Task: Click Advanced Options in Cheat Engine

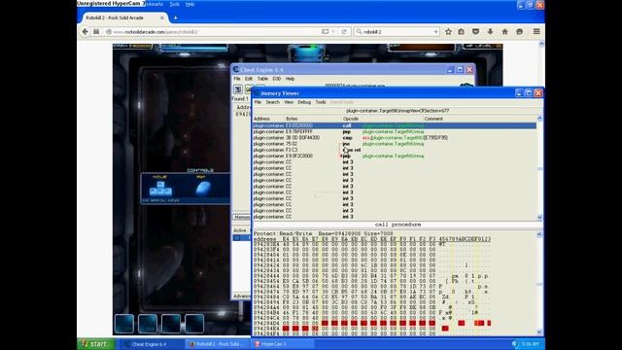Action: tap(242, 296)
